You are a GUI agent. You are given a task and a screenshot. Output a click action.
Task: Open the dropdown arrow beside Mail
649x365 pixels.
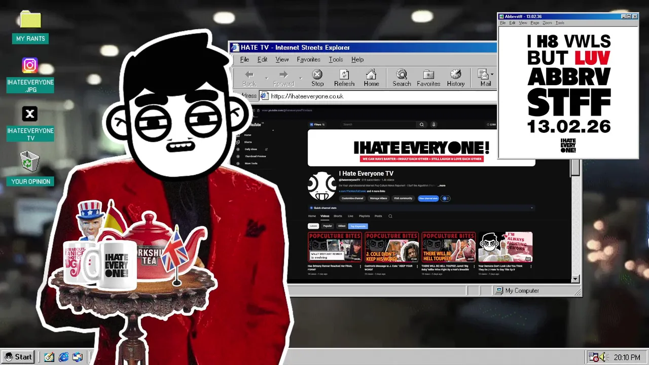(492, 75)
